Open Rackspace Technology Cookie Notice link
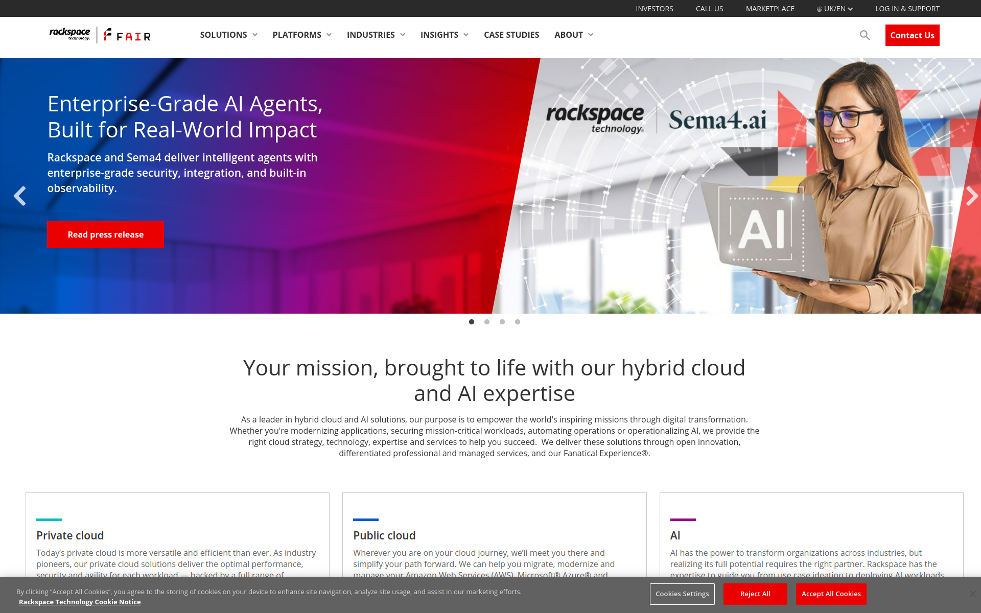The height and width of the screenshot is (613, 981). [x=80, y=602]
